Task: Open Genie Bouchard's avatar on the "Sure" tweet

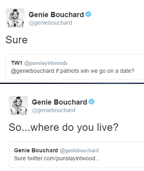Action: 15,18
